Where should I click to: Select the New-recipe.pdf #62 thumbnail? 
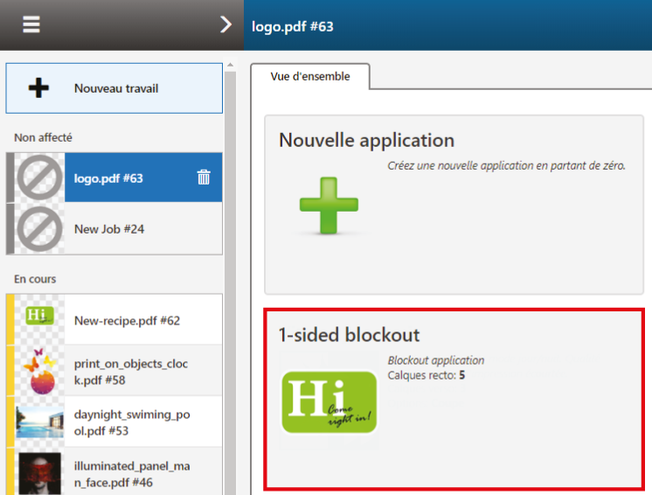(39, 319)
